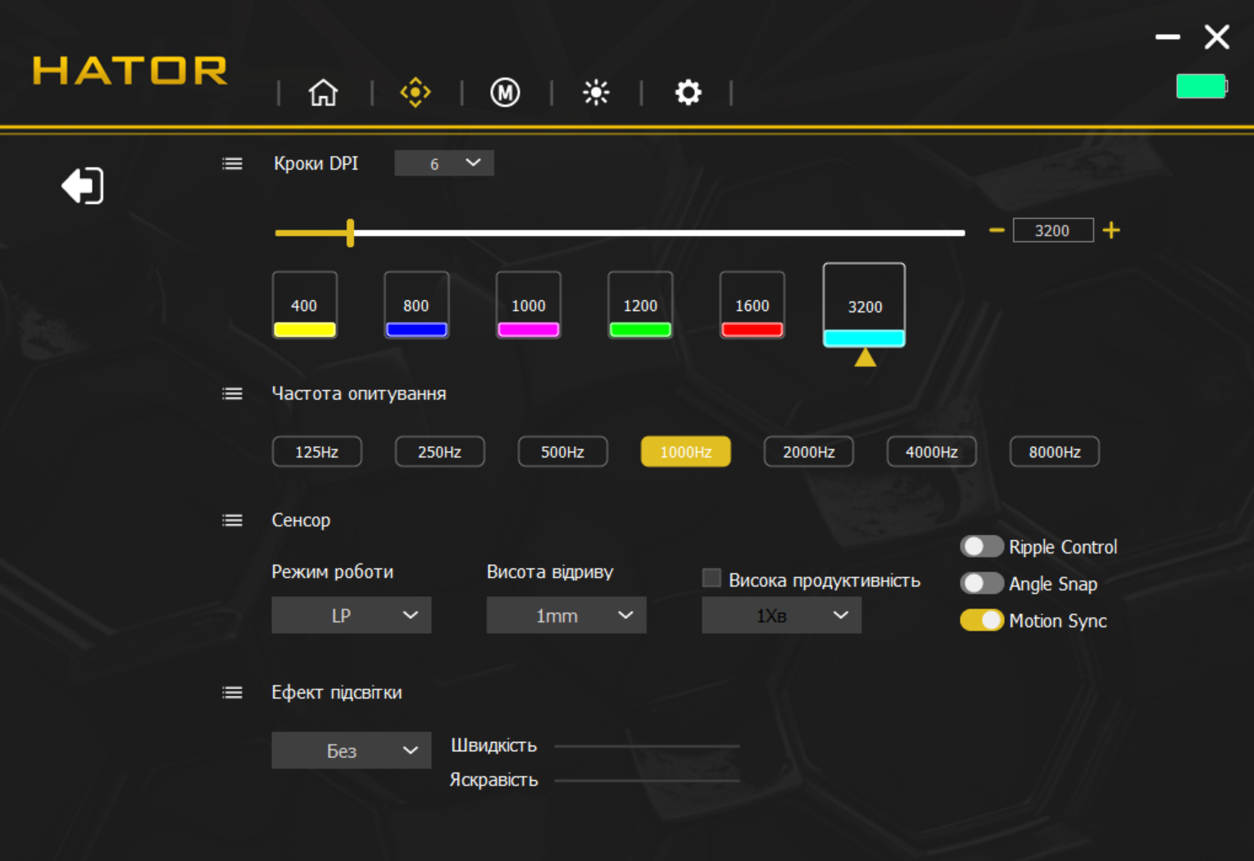1254x861 pixels.
Task: Open the 1Хв time dropdown
Action: point(781,615)
